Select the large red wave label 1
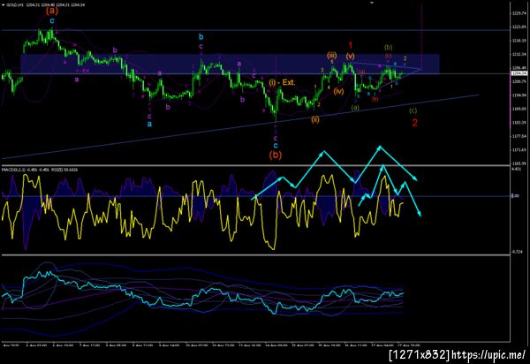The image size is (530, 364). pyautogui.click(x=351, y=45)
